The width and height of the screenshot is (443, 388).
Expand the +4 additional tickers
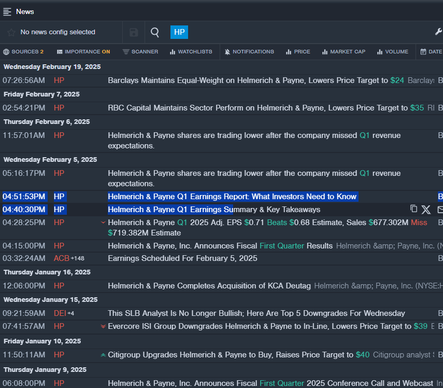point(70,314)
